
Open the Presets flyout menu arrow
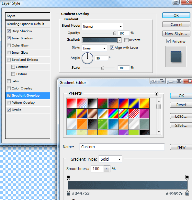(156, 94)
